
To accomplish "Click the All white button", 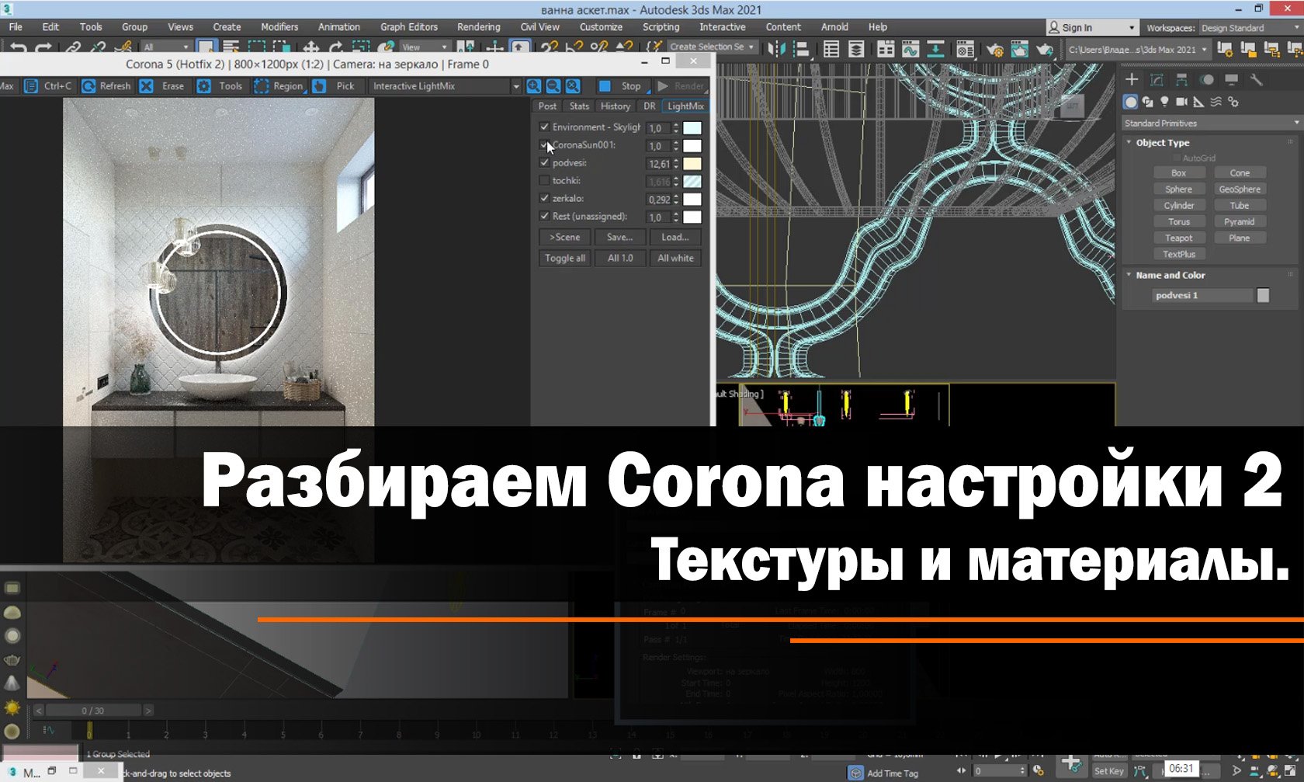I will (675, 258).
